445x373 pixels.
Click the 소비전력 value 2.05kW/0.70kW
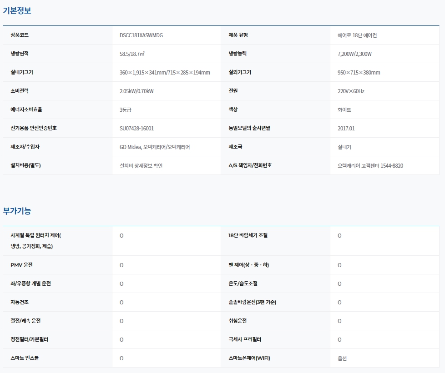tap(137, 91)
